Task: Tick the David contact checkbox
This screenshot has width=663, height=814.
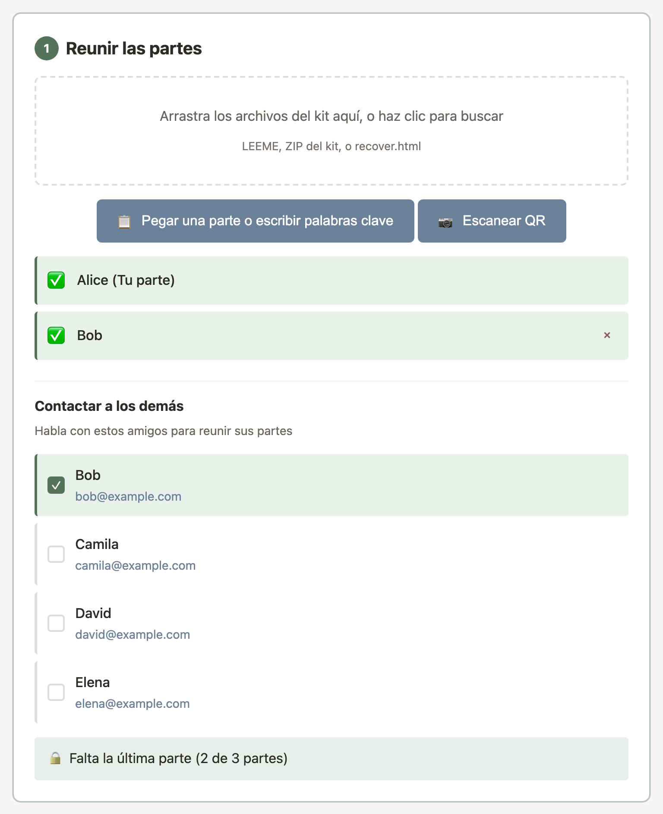Action: (56, 623)
